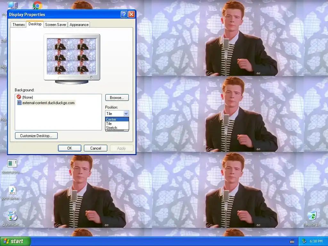Choose Center from Position list
Image resolution: width=328 pixels, height=246 pixels.
[117, 119]
